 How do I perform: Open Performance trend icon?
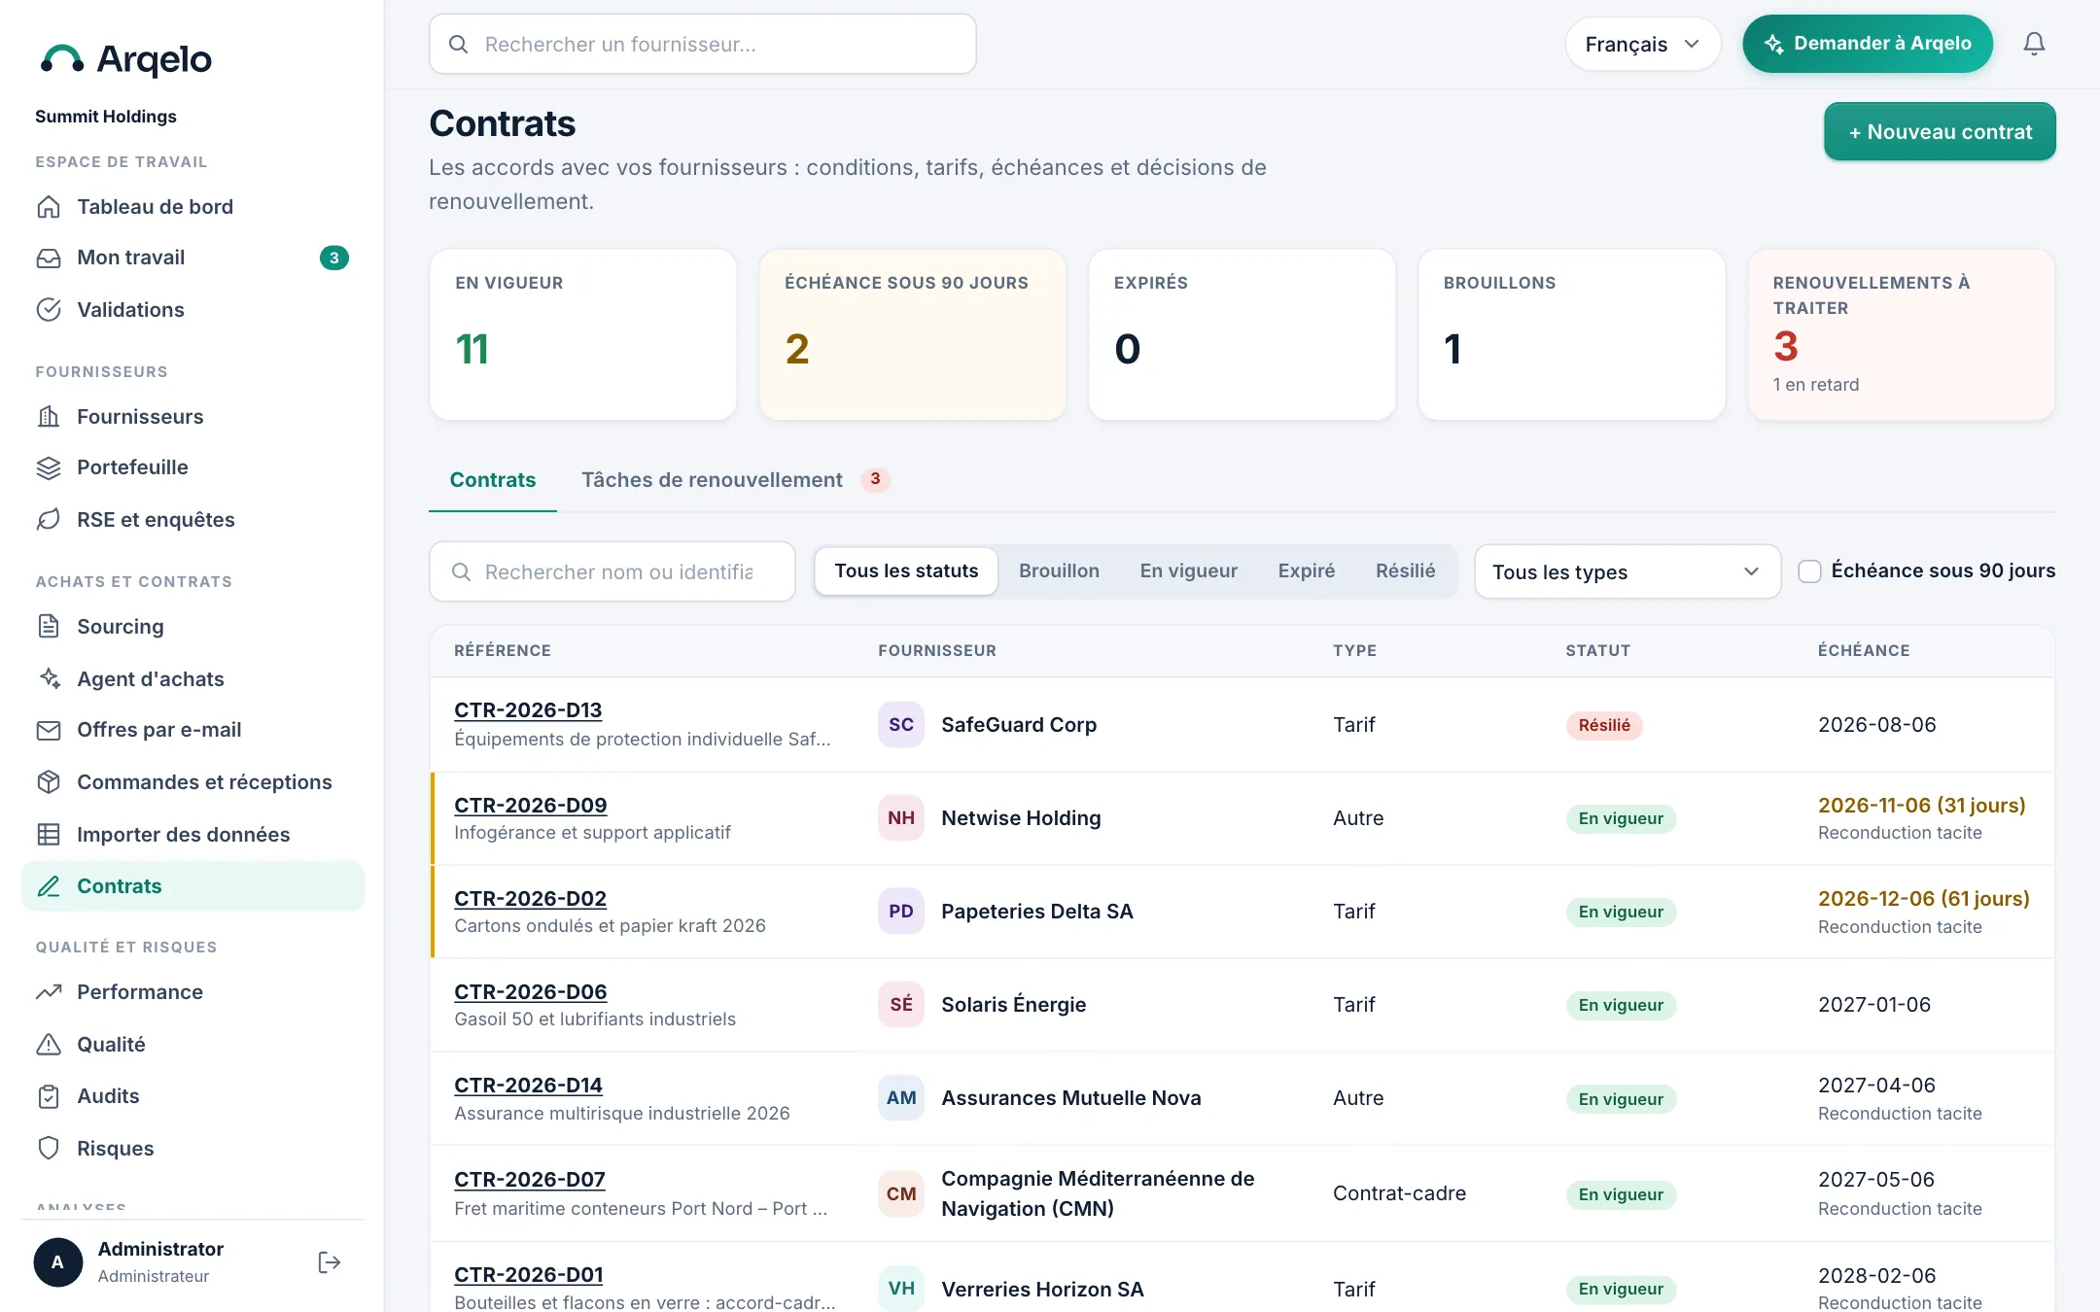click(x=49, y=992)
